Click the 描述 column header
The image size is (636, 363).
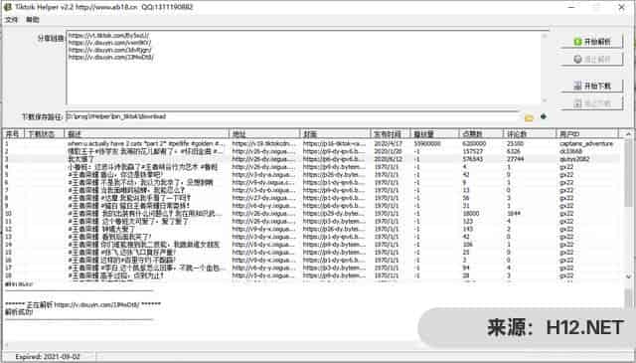pos(146,133)
